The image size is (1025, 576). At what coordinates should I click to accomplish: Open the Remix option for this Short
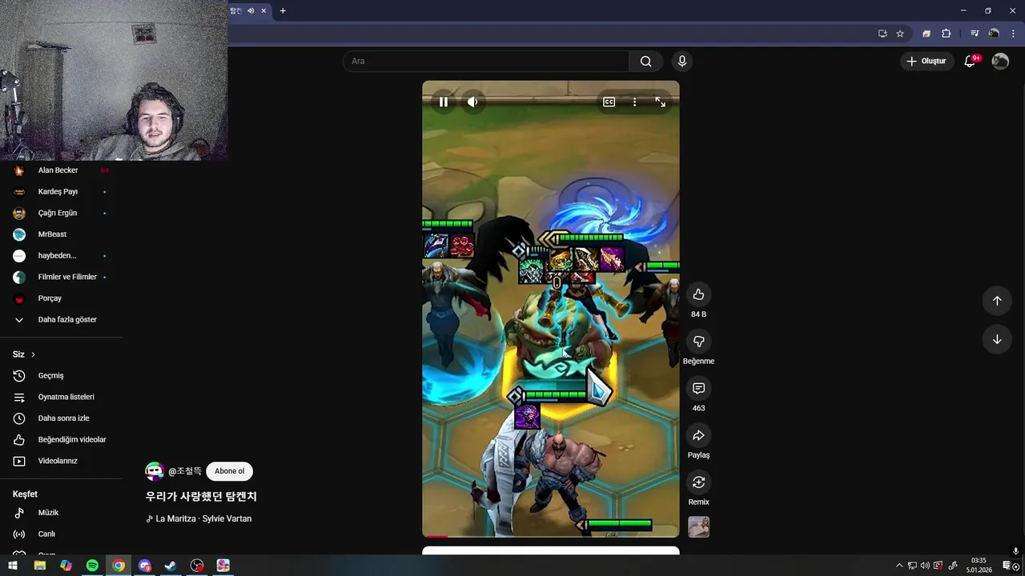(x=698, y=482)
